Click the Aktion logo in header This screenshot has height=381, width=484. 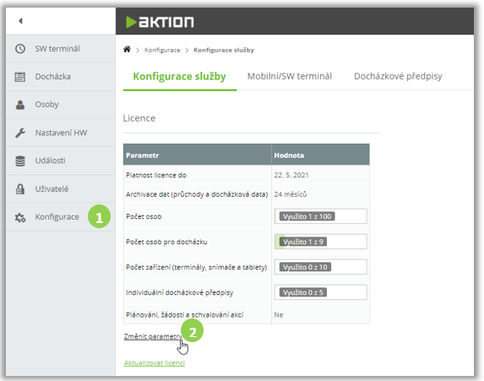click(160, 22)
